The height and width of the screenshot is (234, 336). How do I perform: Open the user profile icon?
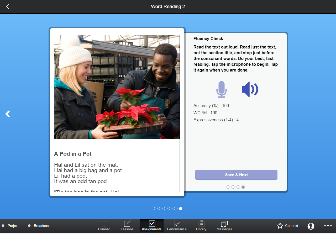(311, 226)
